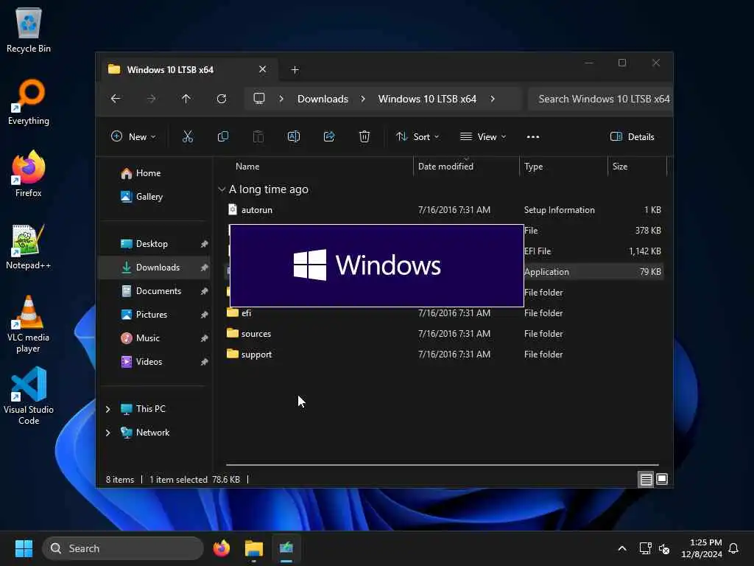Open the notifications bell
The image size is (754, 566).
733,548
